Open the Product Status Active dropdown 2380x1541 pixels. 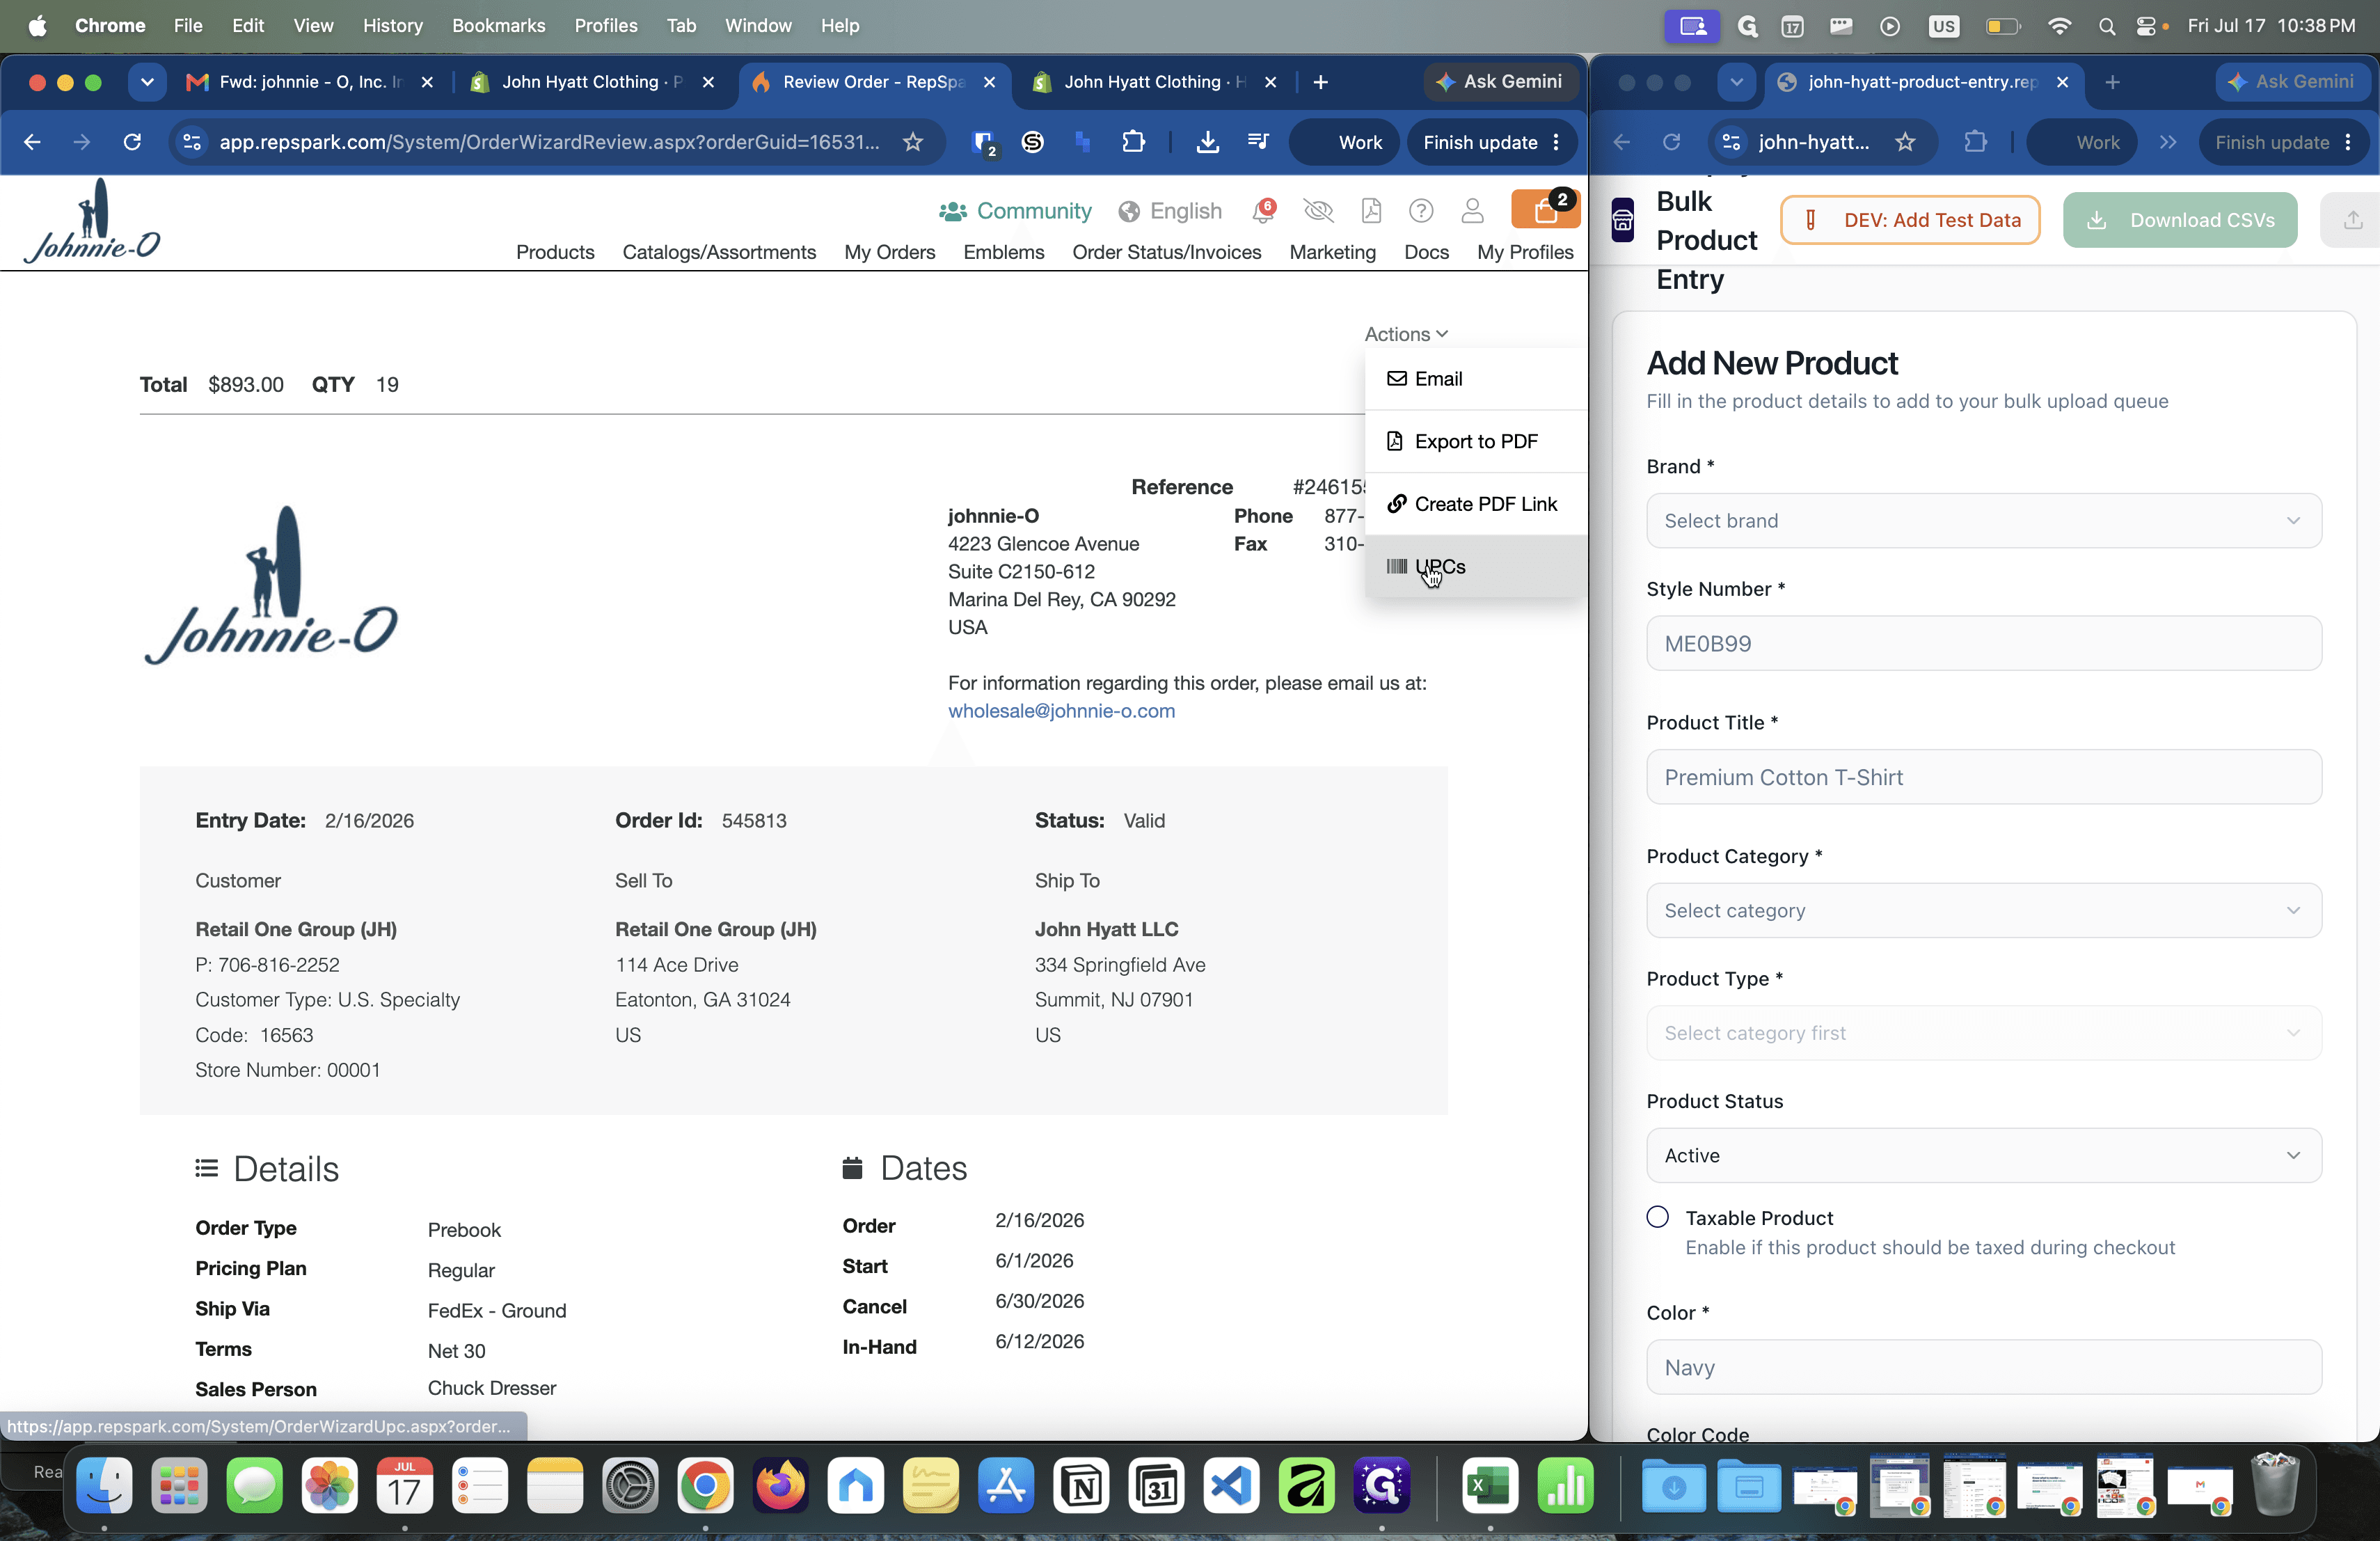click(1983, 1155)
